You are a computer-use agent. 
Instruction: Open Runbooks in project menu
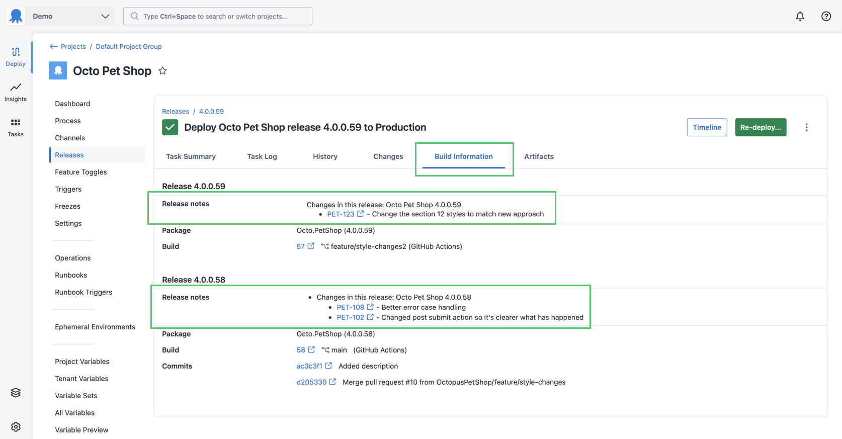pos(71,275)
